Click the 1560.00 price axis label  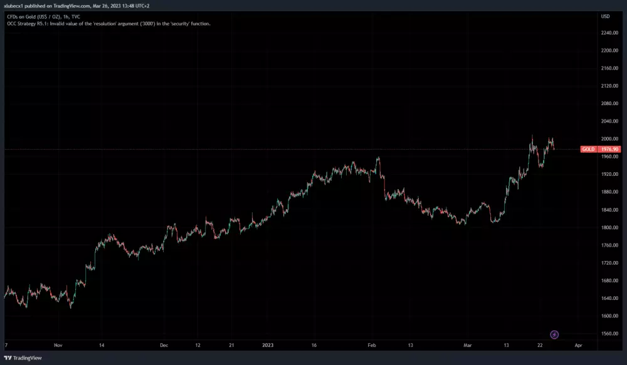[x=609, y=334]
